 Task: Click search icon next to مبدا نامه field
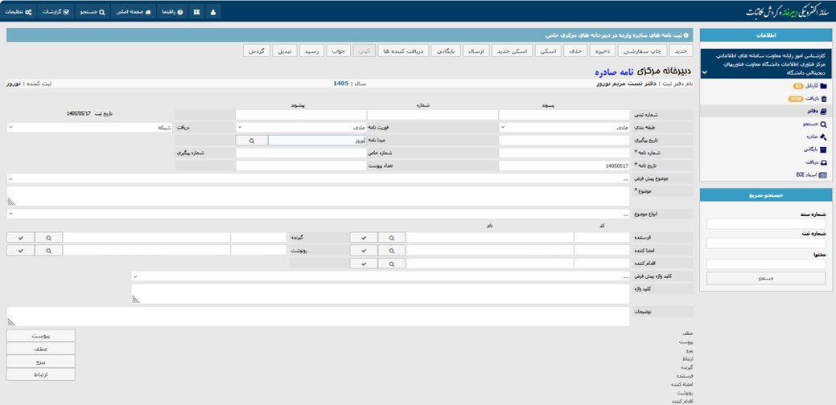click(251, 141)
